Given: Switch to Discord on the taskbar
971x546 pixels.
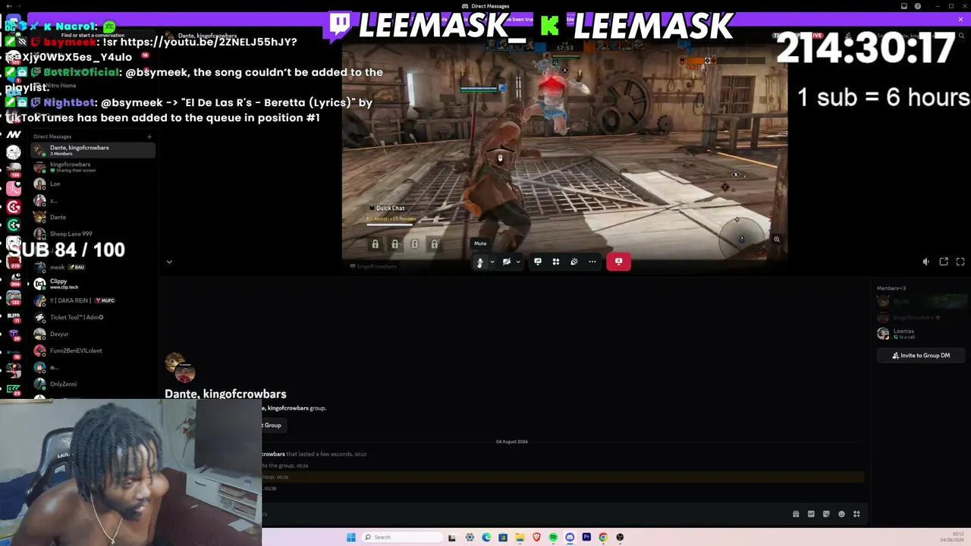Looking at the screenshot, I should [570, 538].
